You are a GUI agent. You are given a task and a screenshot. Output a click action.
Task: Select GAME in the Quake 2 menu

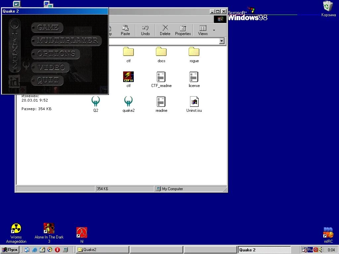[47, 27]
